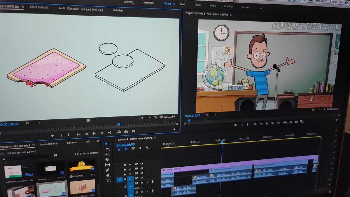Open Project panel hamburger menu
The height and width of the screenshot is (197, 350).
34,145
